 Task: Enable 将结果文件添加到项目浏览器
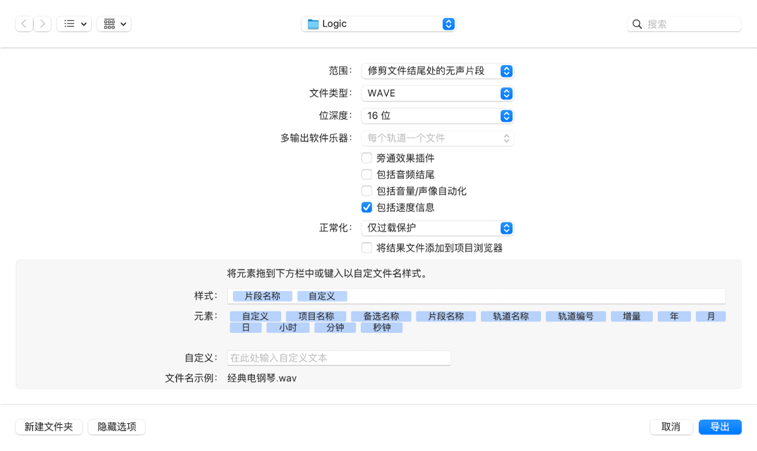pos(367,248)
